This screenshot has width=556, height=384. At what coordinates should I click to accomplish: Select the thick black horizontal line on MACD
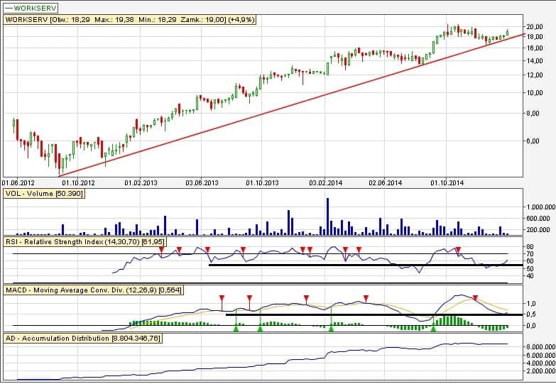point(355,314)
